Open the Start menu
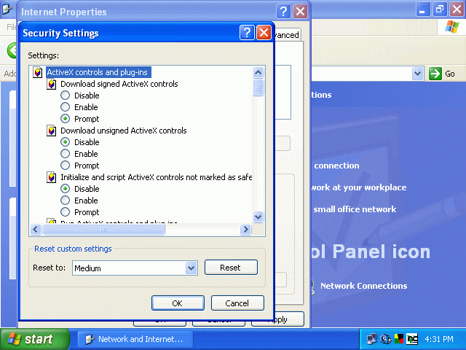Viewport: 466px width, 350px height. (x=34, y=339)
